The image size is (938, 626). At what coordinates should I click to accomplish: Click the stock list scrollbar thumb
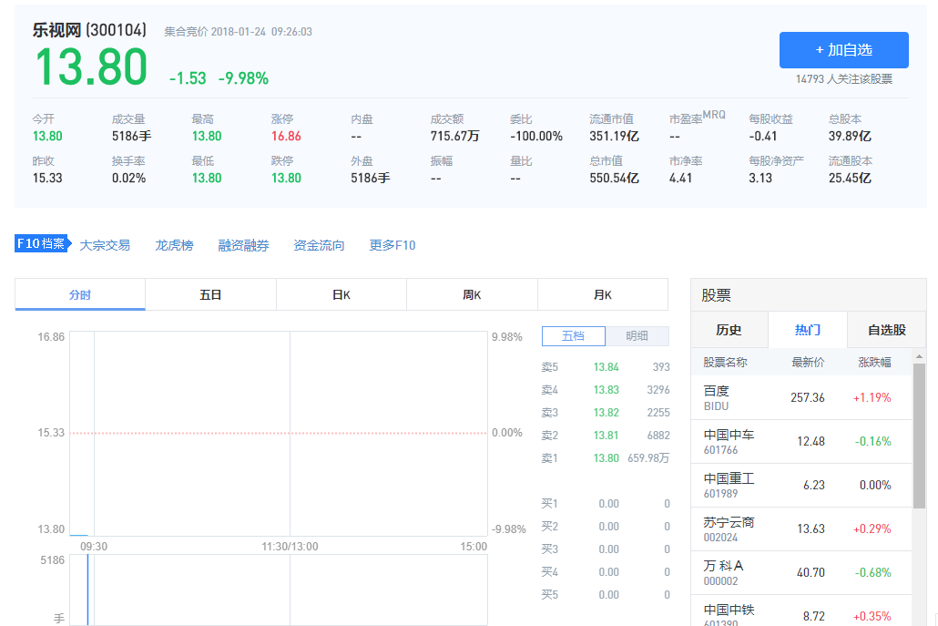point(919,435)
